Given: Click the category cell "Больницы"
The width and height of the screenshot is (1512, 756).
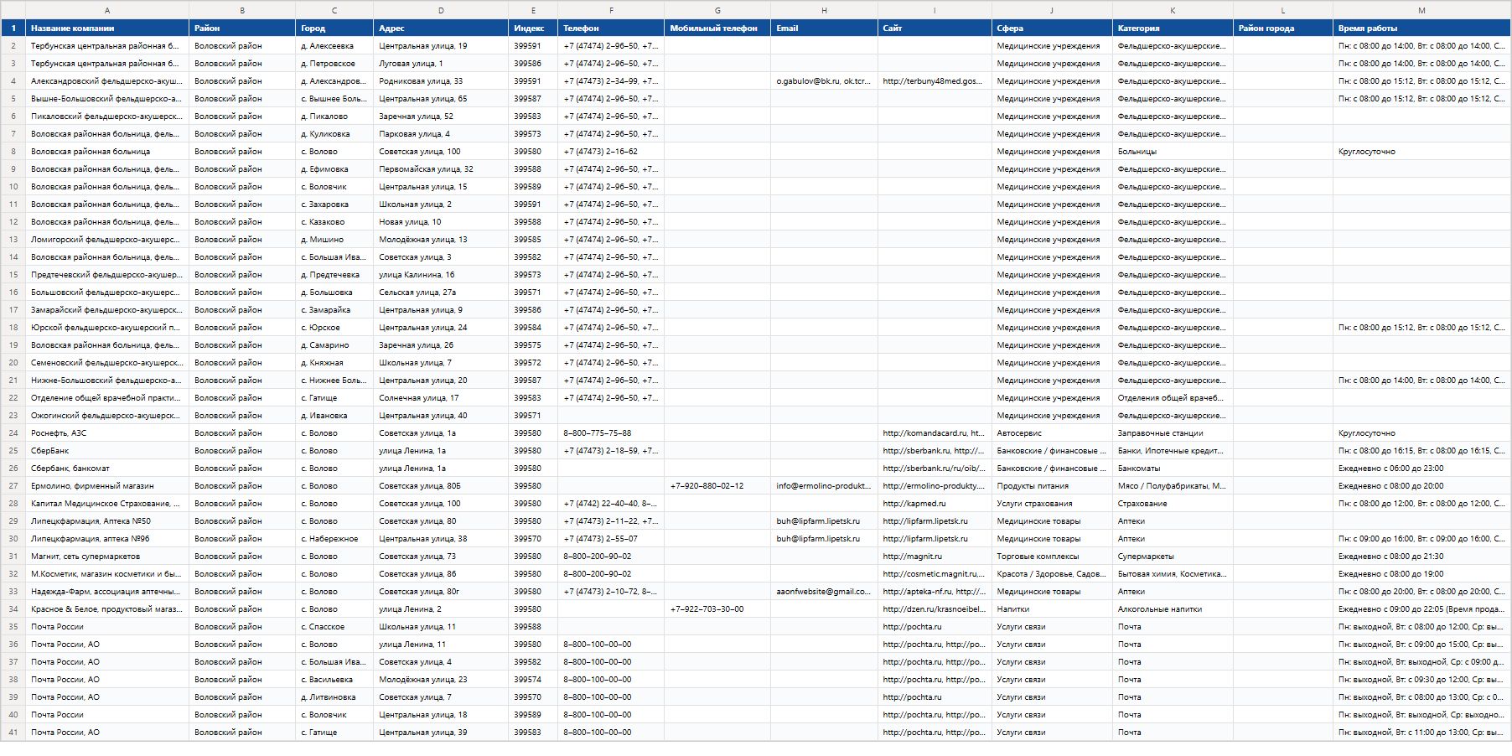Looking at the screenshot, I should point(1173,152).
